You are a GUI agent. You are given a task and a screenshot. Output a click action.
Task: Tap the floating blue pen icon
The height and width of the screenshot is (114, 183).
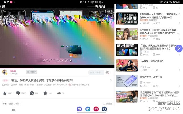click(x=179, y=49)
